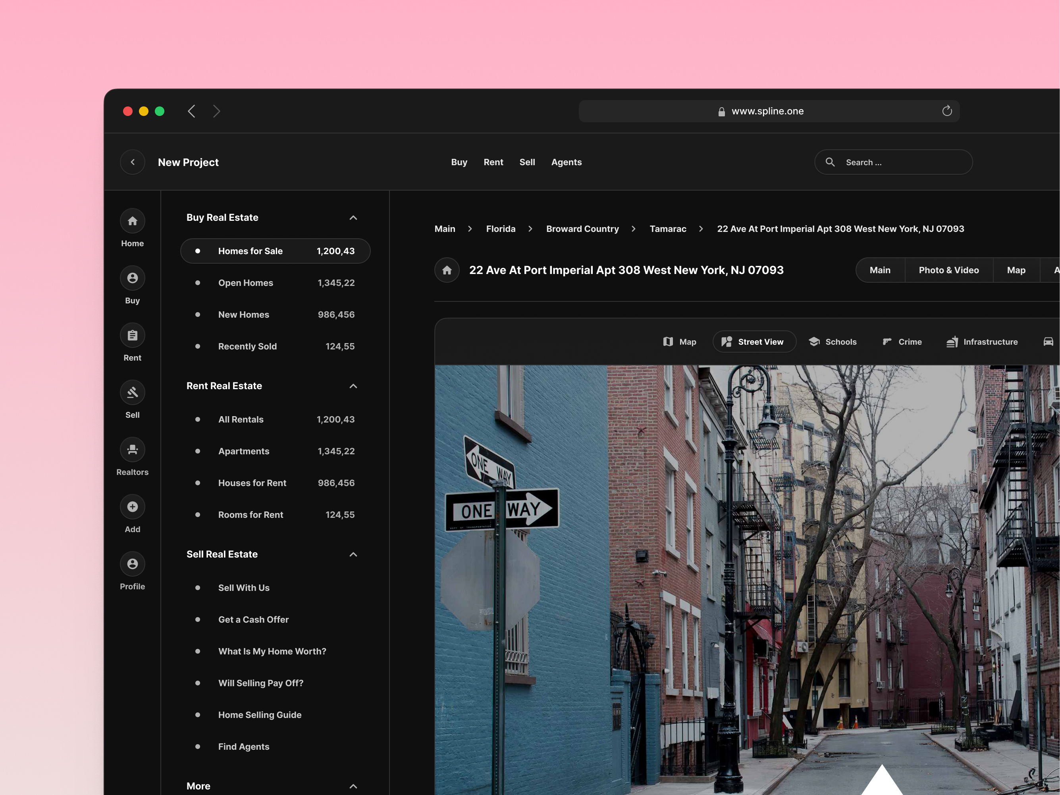
Task: Toggle the Apartments bullet under Rent Real Estate
Action: [199, 451]
